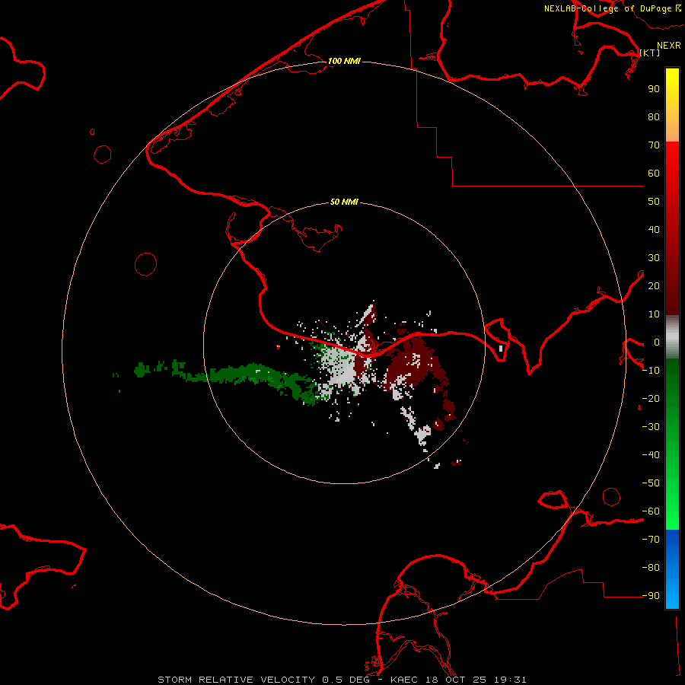
Task: Click the 10 value on the velocity scale
Action: pyautogui.click(x=654, y=314)
